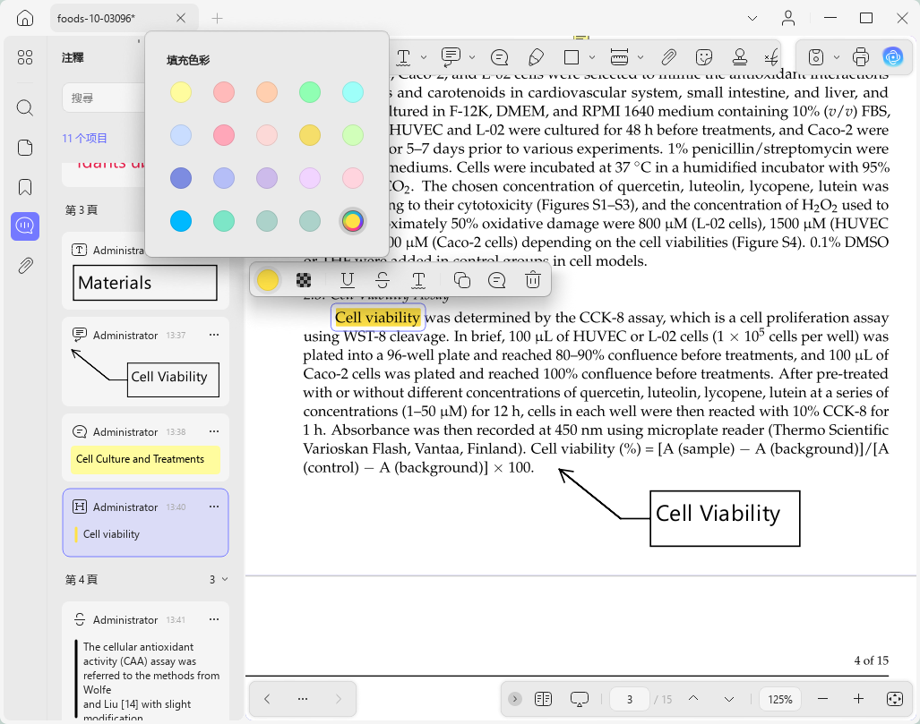The width and height of the screenshot is (920, 724).
Task: Select the strikethrough annotation style
Action: pyautogui.click(x=383, y=280)
